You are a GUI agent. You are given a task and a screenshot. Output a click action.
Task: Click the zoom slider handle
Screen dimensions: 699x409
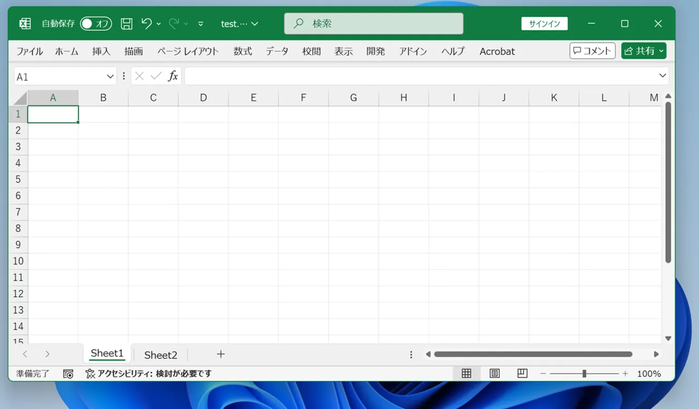[x=584, y=374]
